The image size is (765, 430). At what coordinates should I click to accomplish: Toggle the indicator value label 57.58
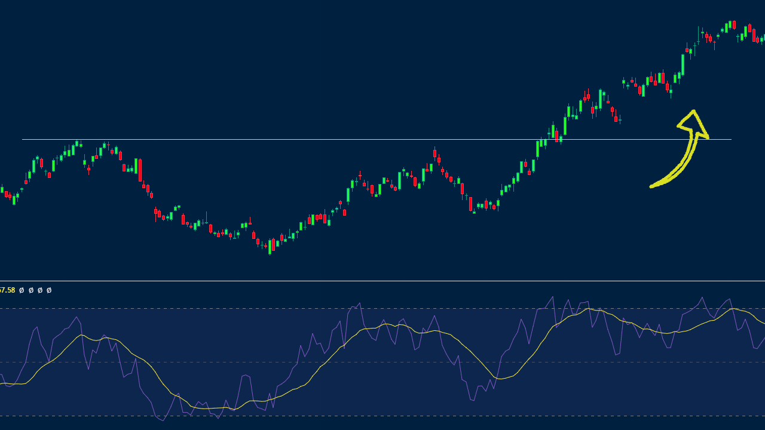click(x=7, y=291)
